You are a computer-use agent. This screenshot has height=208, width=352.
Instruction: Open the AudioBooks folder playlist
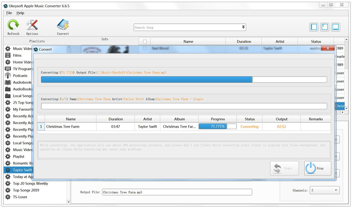coord(18,89)
